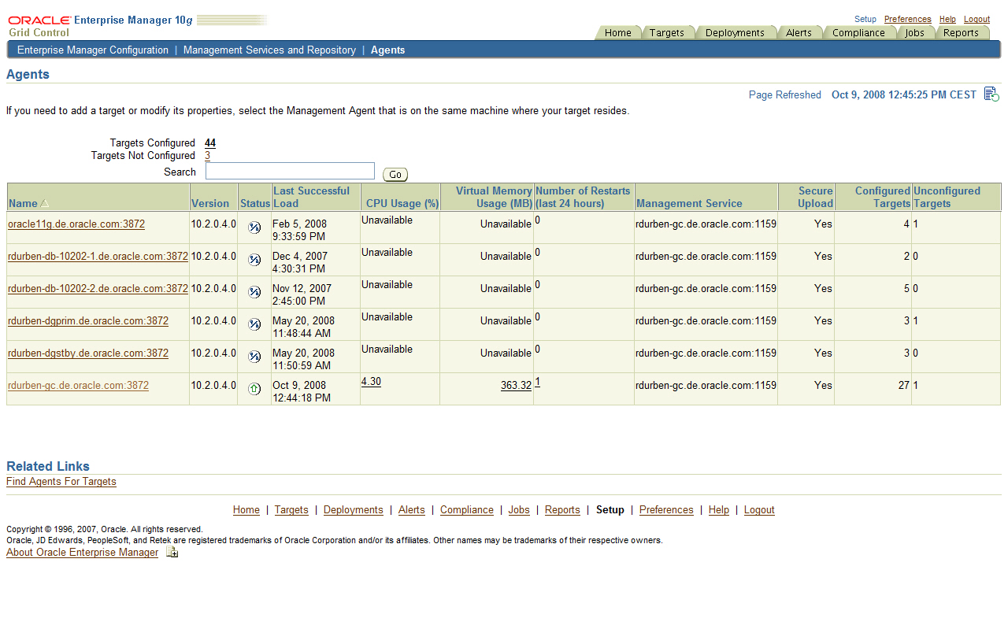Open agent rdurben-db-10202-2.de.oracle.com:3872
Screen dimensions: 1008x629
coord(98,289)
